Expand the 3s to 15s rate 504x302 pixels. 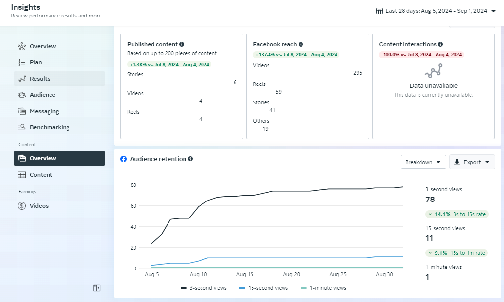[x=456, y=214]
